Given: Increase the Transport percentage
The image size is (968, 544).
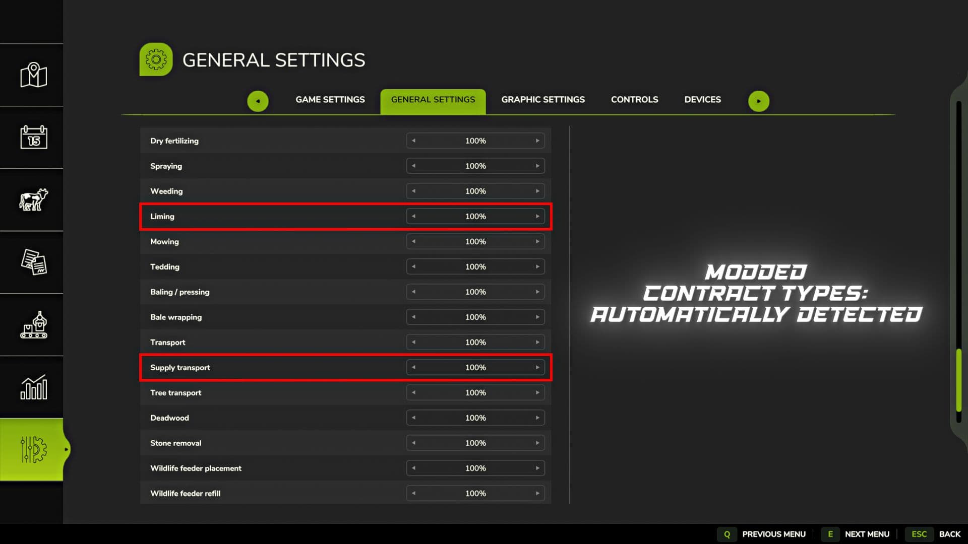Looking at the screenshot, I should pyautogui.click(x=537, y=342).
